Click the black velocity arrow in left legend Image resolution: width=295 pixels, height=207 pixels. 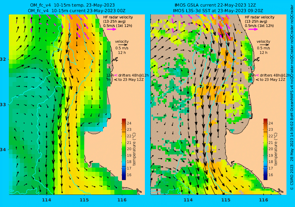point(123,45)
